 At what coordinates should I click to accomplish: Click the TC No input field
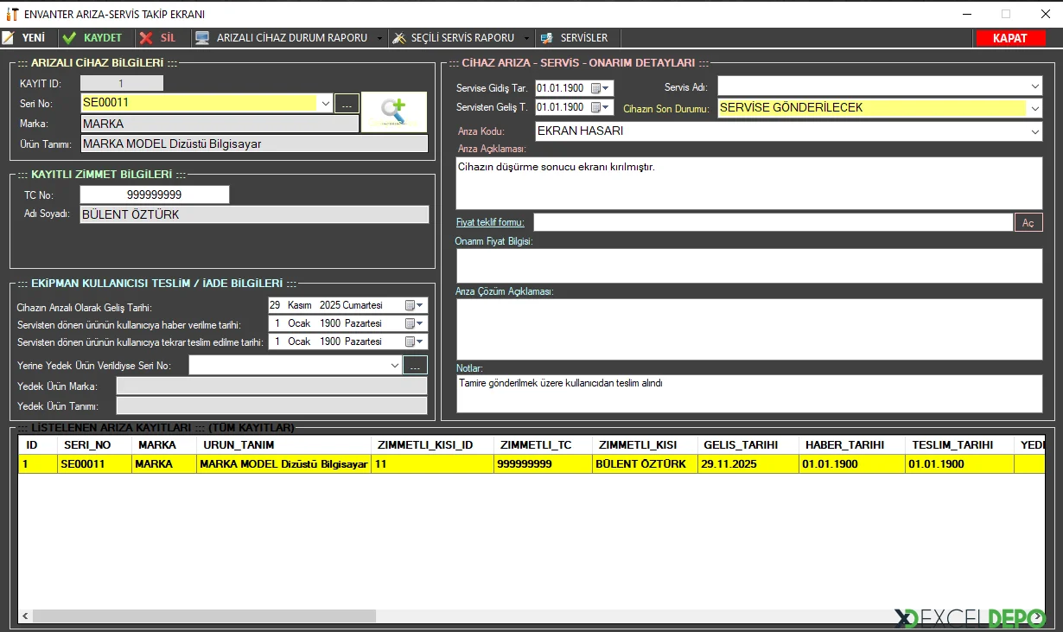pos(154,195)
